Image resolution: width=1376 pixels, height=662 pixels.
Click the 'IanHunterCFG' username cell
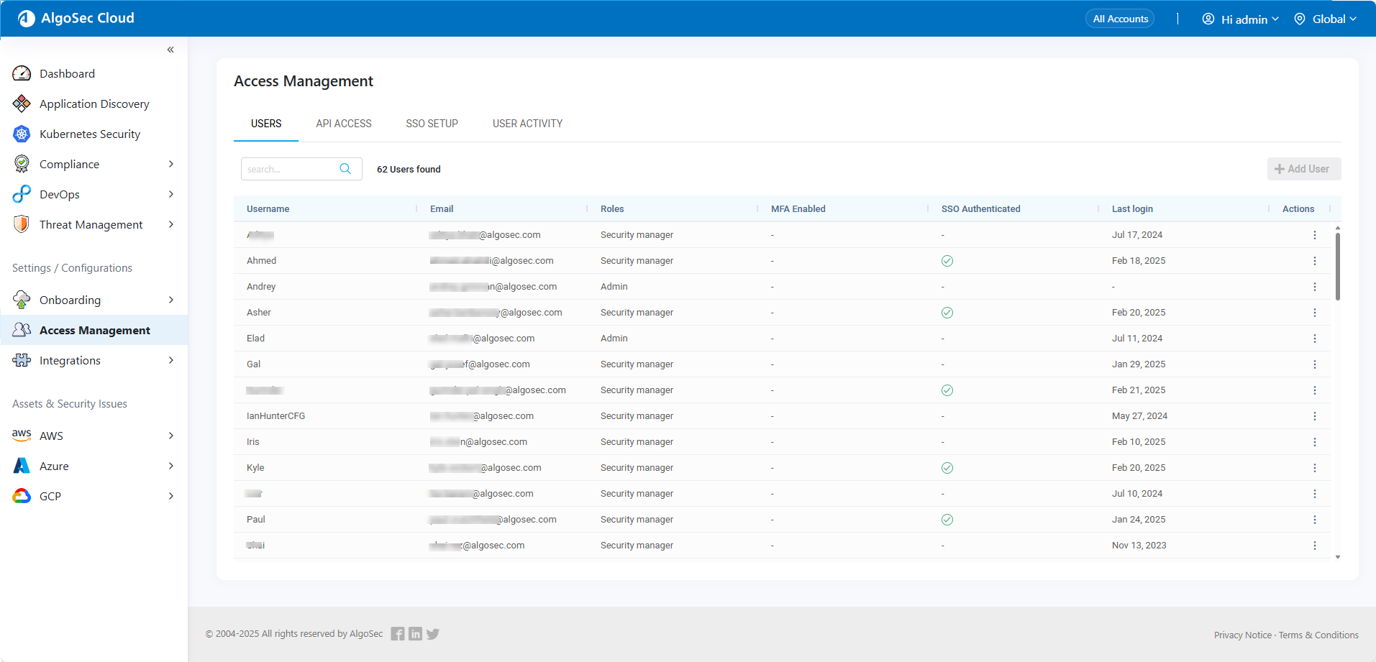click(275, 416)
